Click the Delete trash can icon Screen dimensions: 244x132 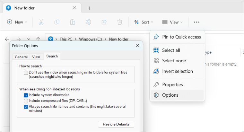(120, 22)
